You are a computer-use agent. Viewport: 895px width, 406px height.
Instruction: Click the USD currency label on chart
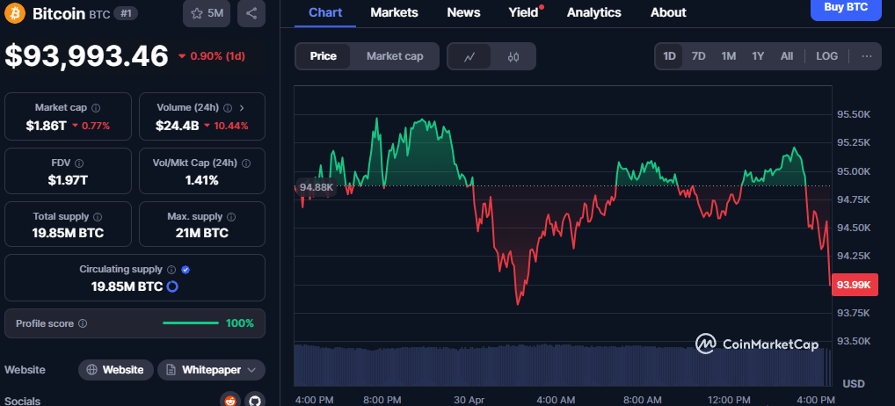pos(854,383)
